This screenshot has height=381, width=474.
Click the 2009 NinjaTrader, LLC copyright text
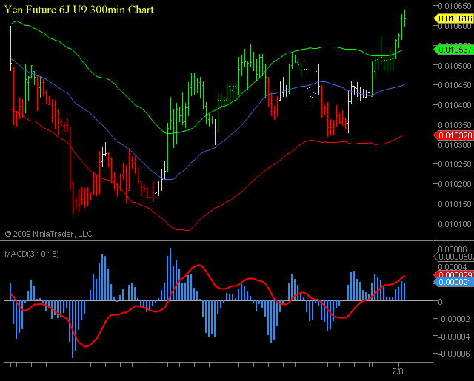click(x=48, y=233)
